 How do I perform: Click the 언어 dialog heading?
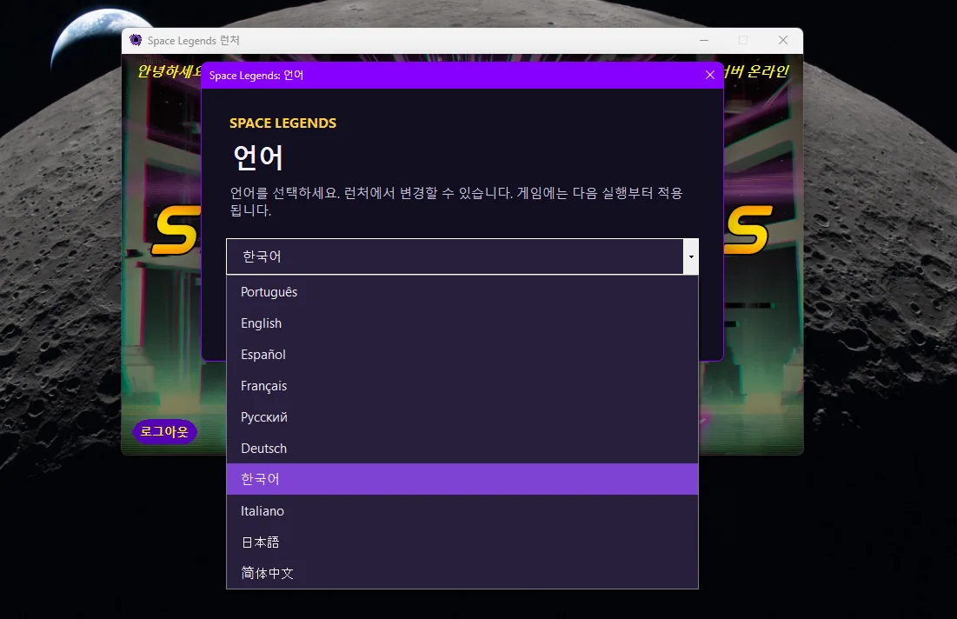click(x=258, y=158)
